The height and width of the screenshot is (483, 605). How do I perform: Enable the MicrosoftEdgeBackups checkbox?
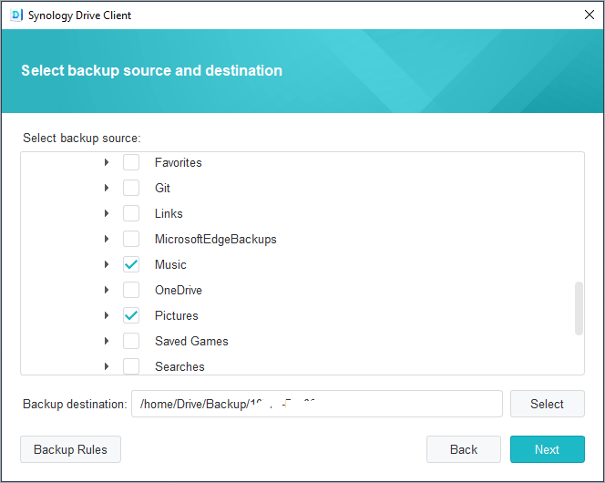click(x=131, y=239)
